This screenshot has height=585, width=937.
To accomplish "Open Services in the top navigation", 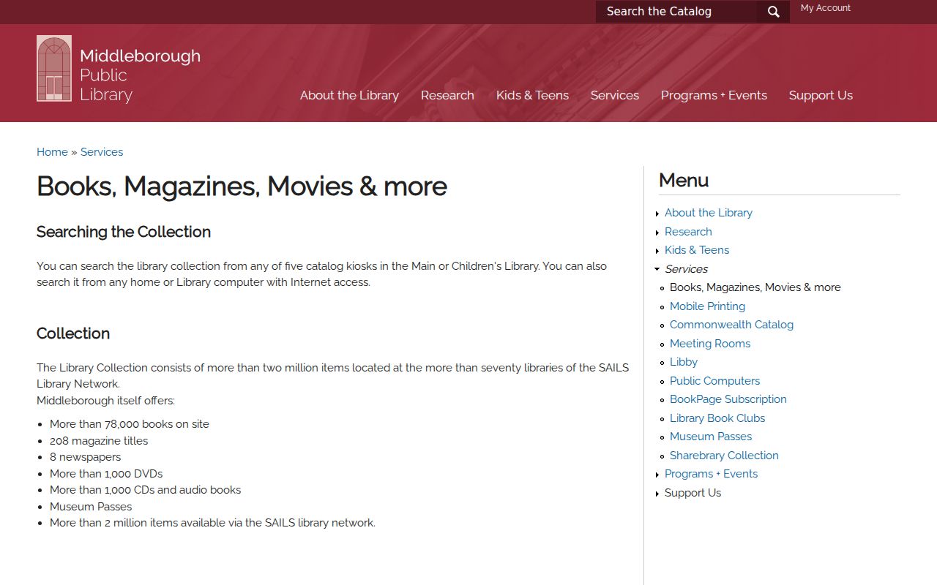I will click(x=615, y=95).
